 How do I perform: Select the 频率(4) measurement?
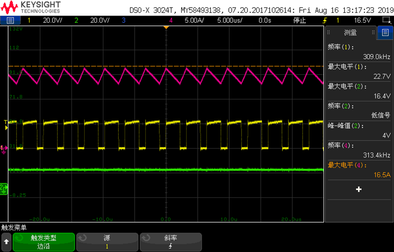[341, 145]
